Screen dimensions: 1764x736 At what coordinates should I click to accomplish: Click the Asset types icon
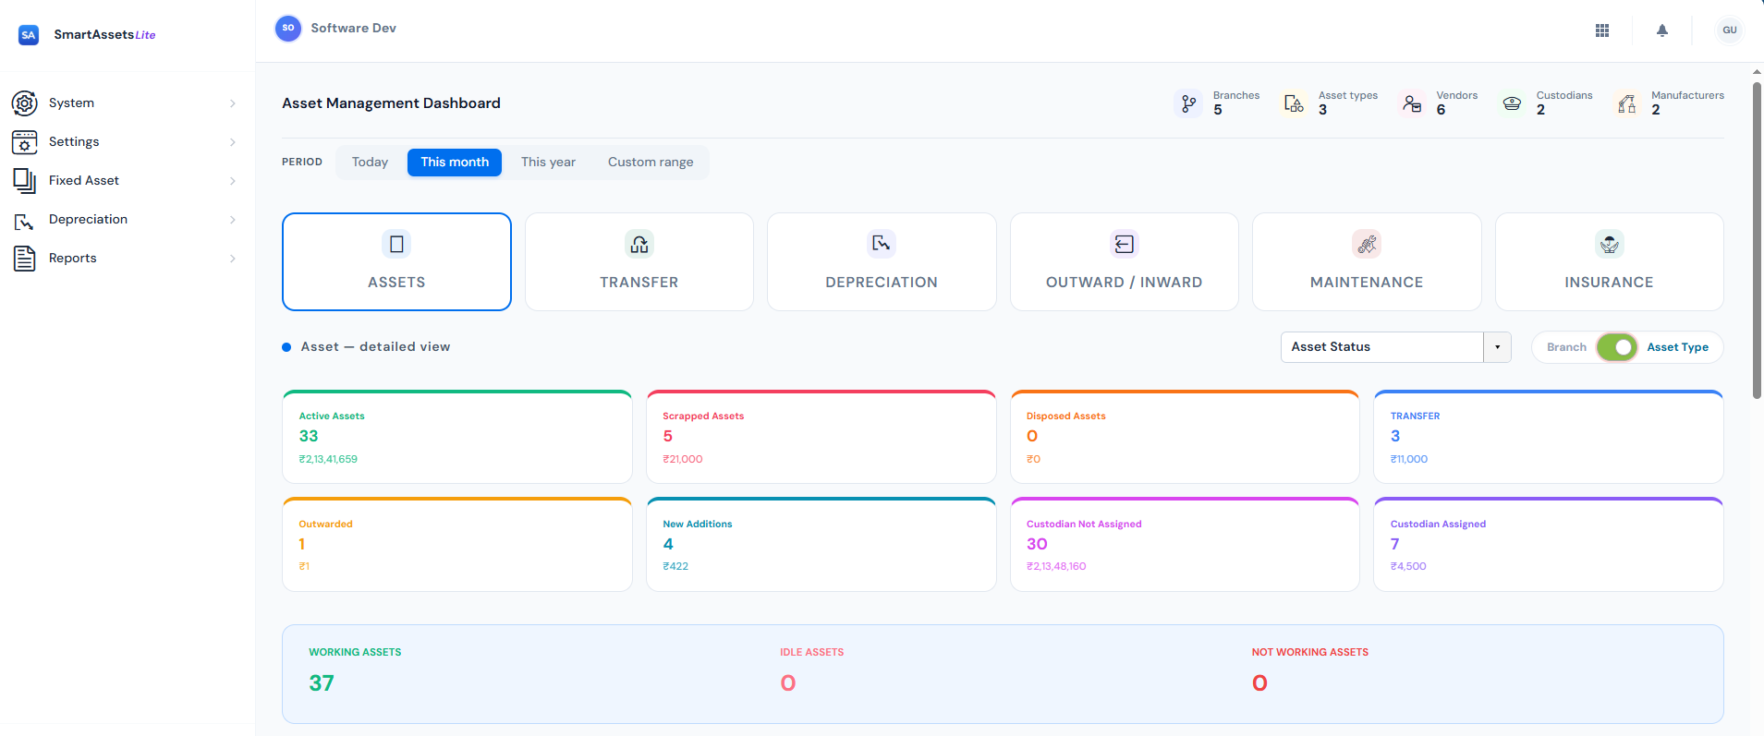1295,103
